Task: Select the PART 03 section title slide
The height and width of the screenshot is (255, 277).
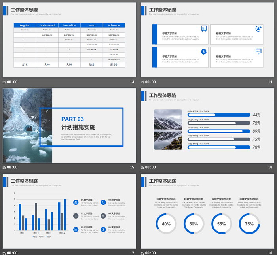Action: 69,125
